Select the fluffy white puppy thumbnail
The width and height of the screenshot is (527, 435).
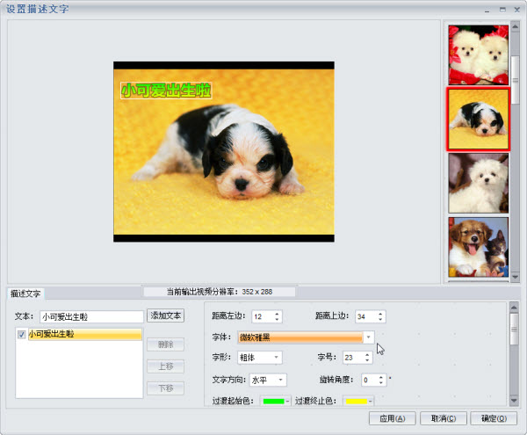tap(479, 183)
